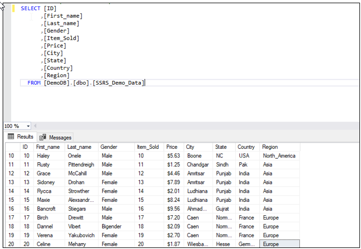Click [First_name] in the query editor

coord(63,16)
